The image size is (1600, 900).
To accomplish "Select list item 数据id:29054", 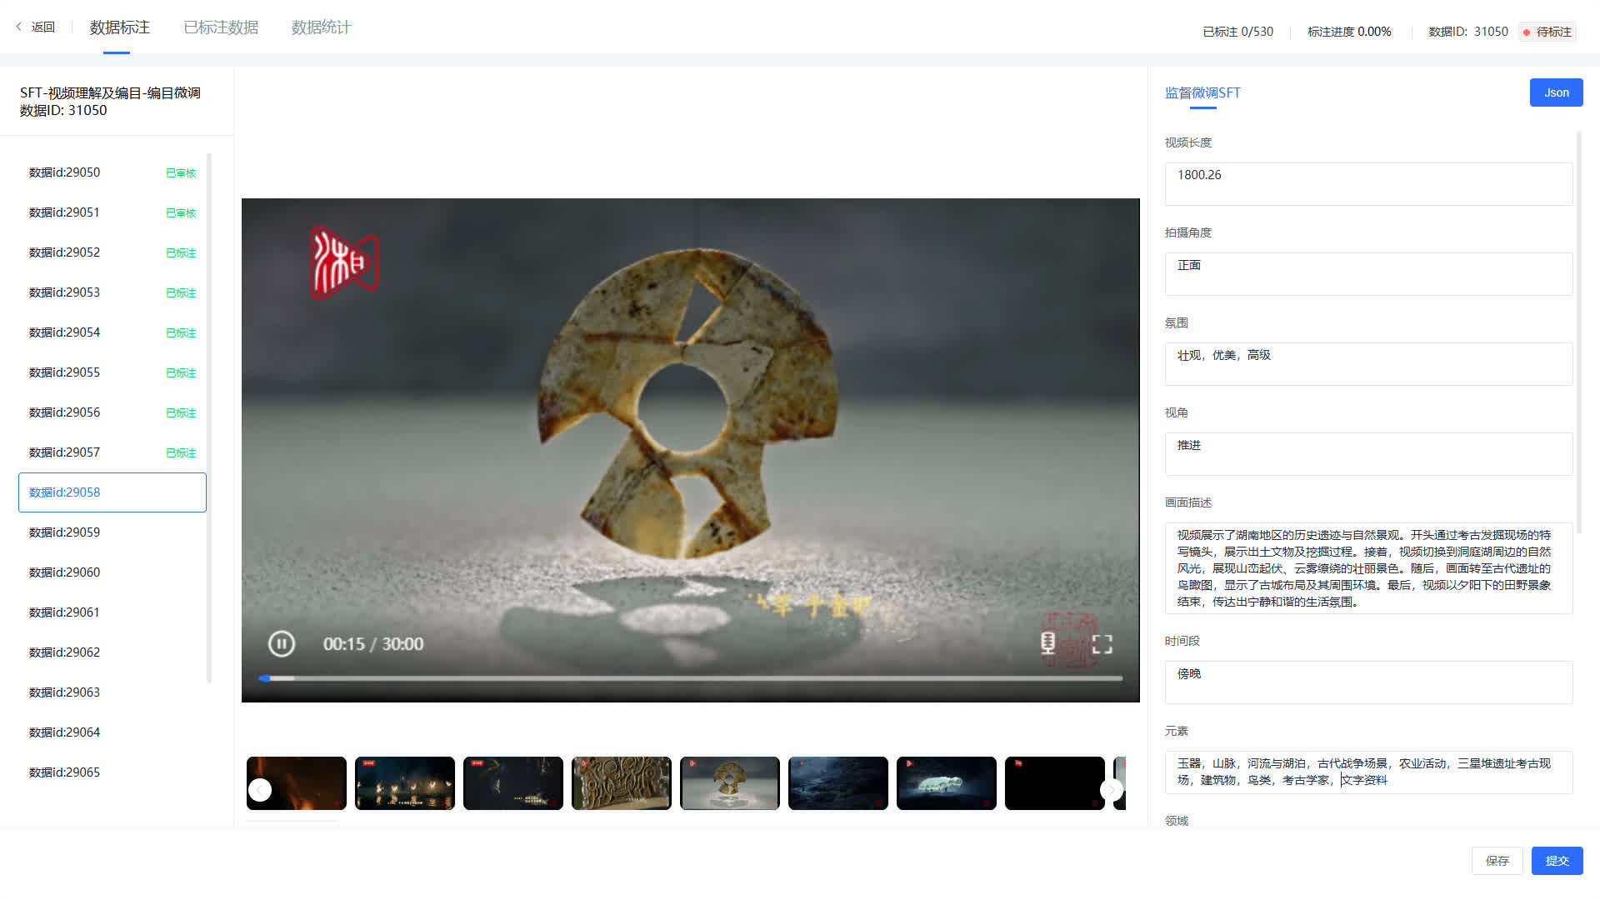I will point(112,332).
